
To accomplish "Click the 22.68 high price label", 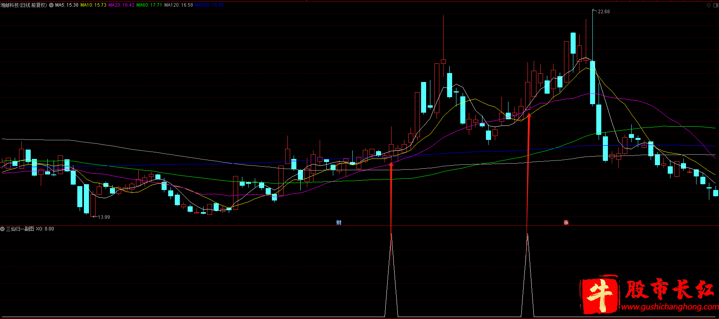I will [x=604, y=12].
